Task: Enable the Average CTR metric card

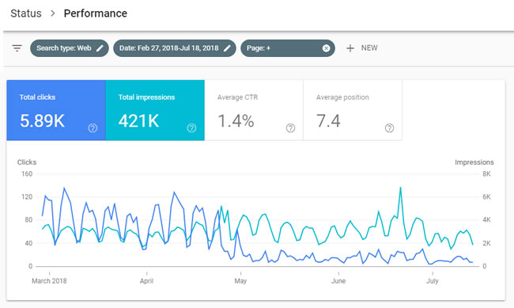Action: (254, 110)
